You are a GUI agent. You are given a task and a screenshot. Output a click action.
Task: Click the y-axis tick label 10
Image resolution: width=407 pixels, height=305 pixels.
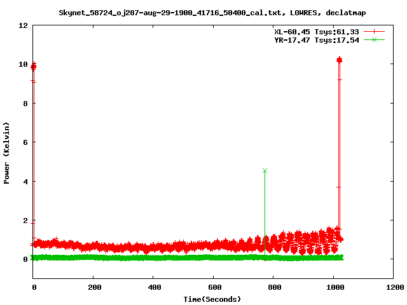click(x=24, y=64)
